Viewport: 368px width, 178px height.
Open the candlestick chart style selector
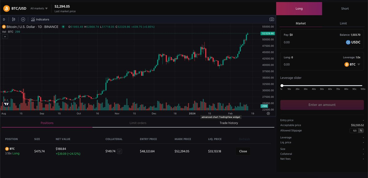pyautogui.click(x=13, y=19)
